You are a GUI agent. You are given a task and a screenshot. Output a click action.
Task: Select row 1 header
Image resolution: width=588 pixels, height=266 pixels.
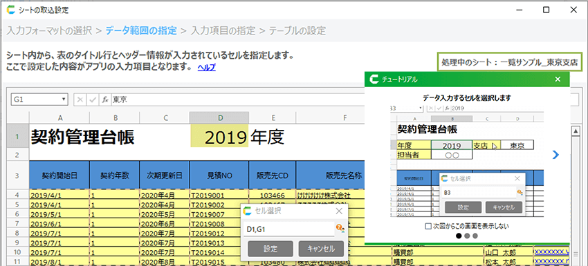point(17,136)
